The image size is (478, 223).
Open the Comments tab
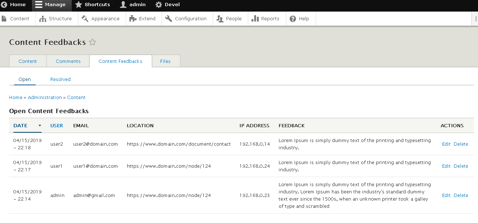tap(68, 61)
